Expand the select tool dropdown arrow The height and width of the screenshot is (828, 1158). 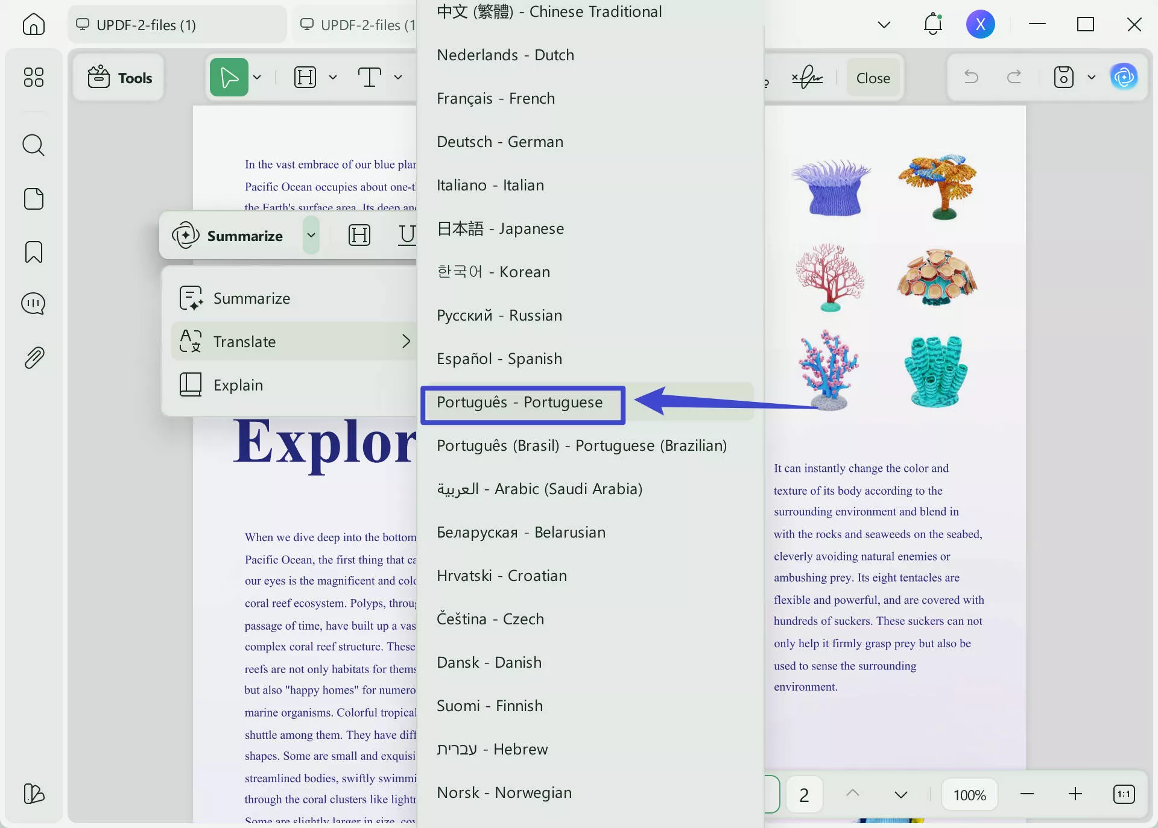tap(258, 77)
